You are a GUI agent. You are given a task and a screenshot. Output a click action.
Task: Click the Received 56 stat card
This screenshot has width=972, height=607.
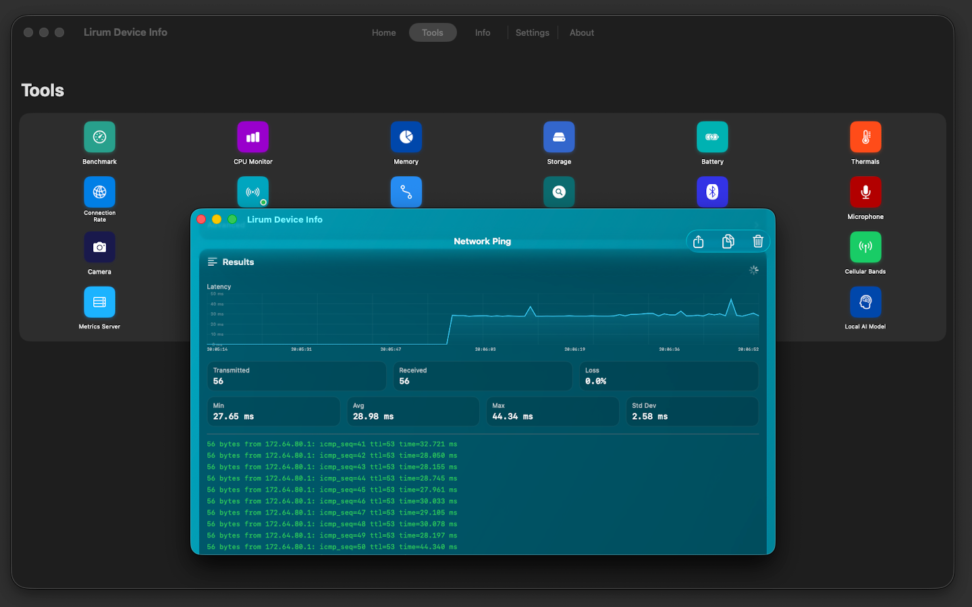(483, 376)
